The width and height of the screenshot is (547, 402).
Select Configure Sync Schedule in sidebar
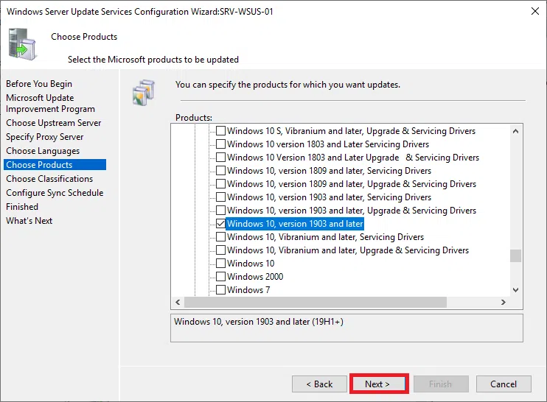coord(55,193)
